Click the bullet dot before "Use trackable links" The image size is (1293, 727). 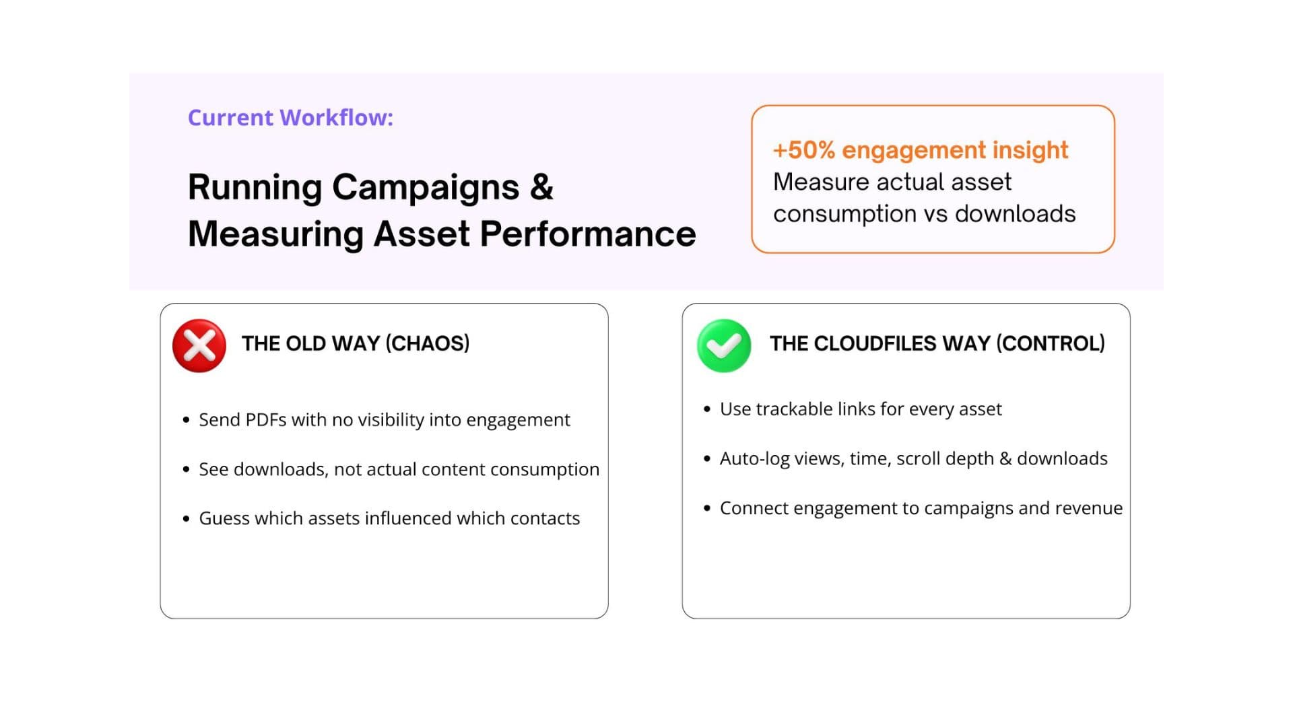tap(707, 409)
